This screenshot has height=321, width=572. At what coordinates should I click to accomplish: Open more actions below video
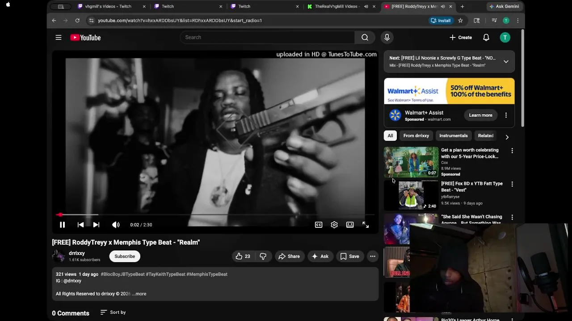tap(373, 256)
